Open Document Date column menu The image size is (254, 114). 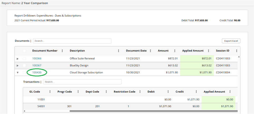click(x=150, y=51)
